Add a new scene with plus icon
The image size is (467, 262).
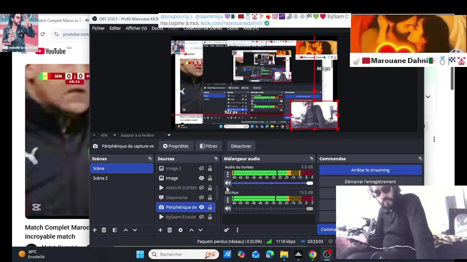94,230
